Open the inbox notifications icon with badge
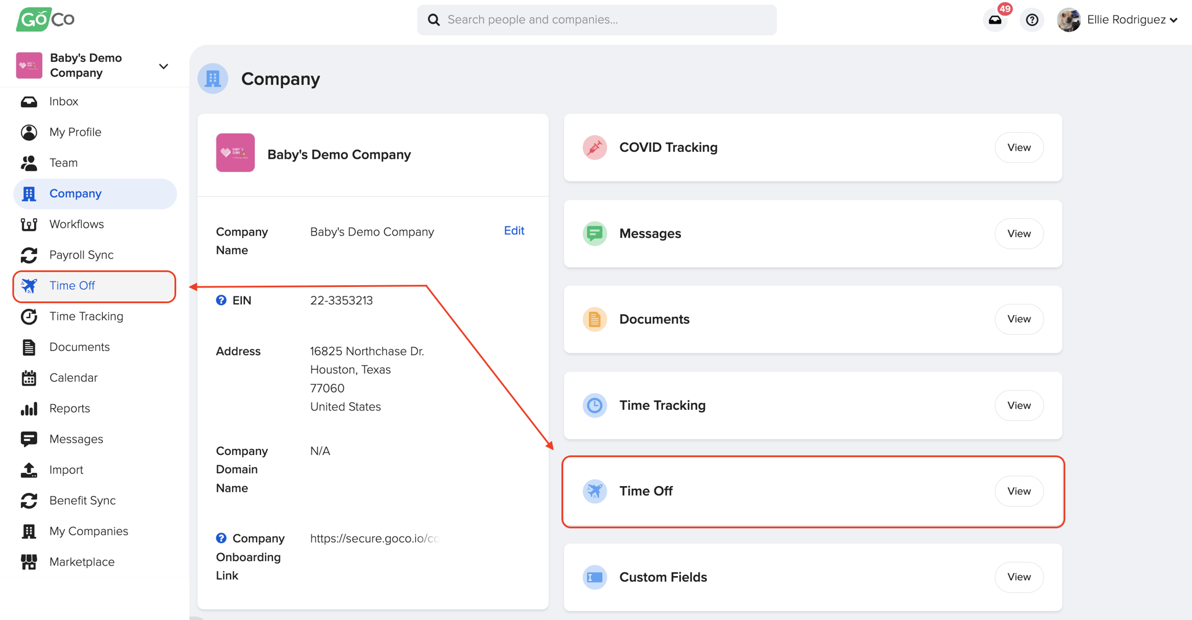 coord(995,20)
